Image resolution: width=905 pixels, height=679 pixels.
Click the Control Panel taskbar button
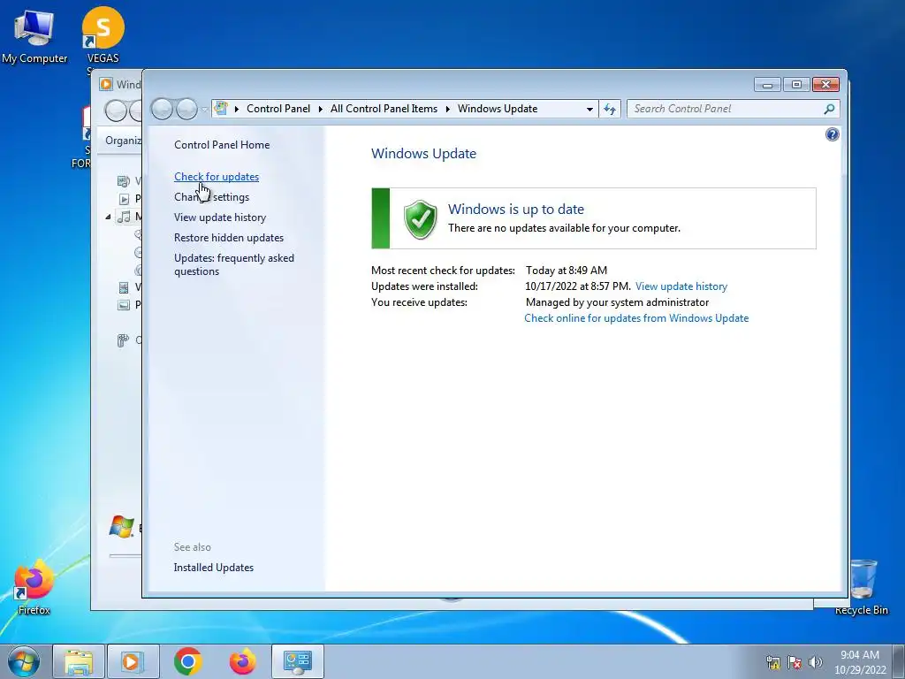297,661
